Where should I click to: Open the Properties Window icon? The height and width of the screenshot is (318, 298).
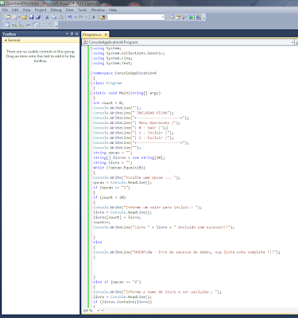[178, 17]
